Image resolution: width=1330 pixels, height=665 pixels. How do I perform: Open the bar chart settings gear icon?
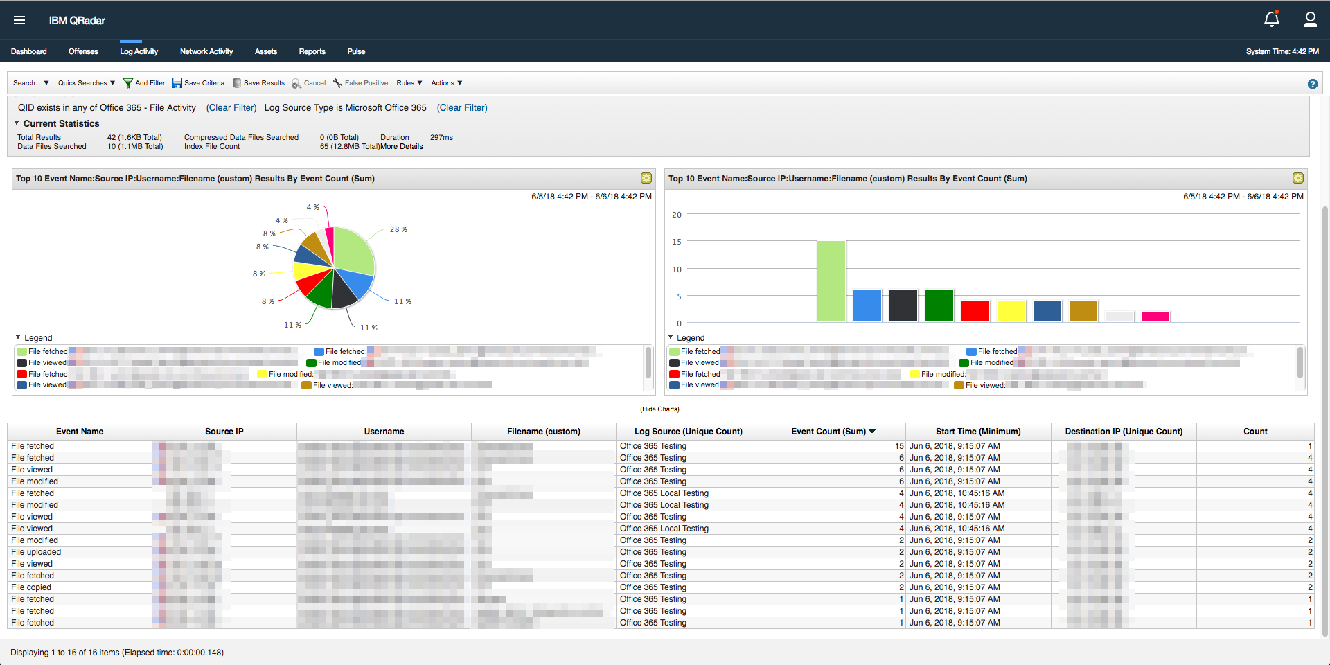click(1298, 178)
